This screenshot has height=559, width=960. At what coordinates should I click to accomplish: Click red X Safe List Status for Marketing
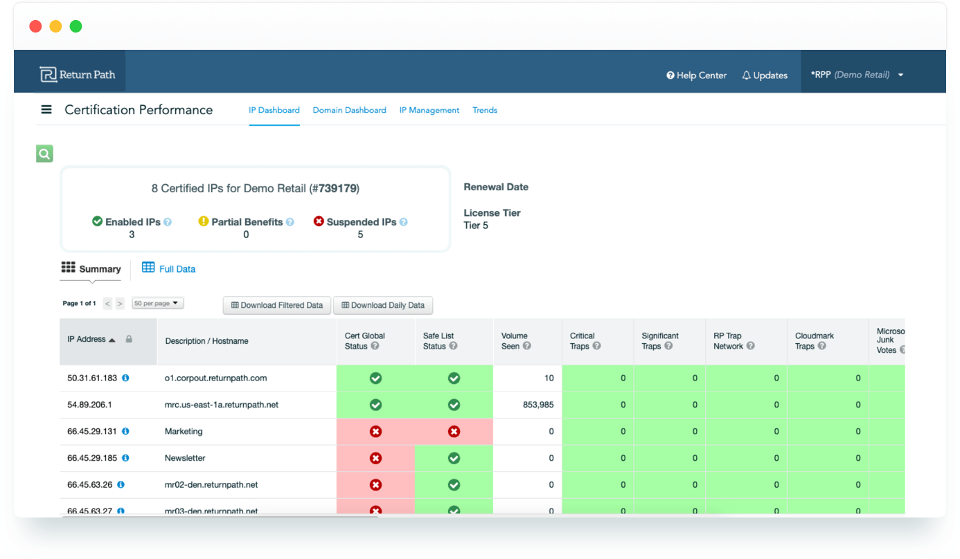(x=454, y=432)
